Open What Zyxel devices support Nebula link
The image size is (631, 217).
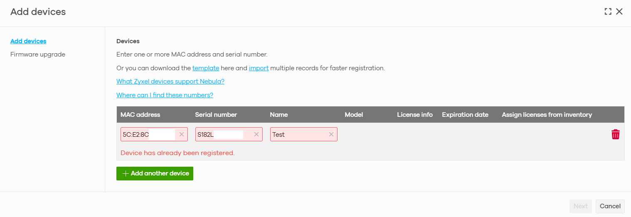(170, 81)
